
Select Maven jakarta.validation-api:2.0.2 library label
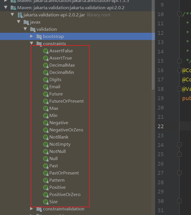click(x=71, y=8)
